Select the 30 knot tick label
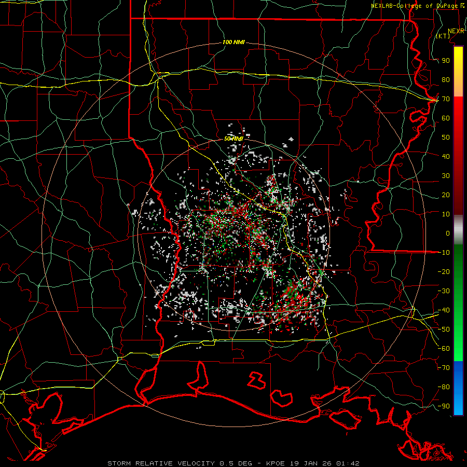The width and height of the screenshot is (467, 467). 446,176
